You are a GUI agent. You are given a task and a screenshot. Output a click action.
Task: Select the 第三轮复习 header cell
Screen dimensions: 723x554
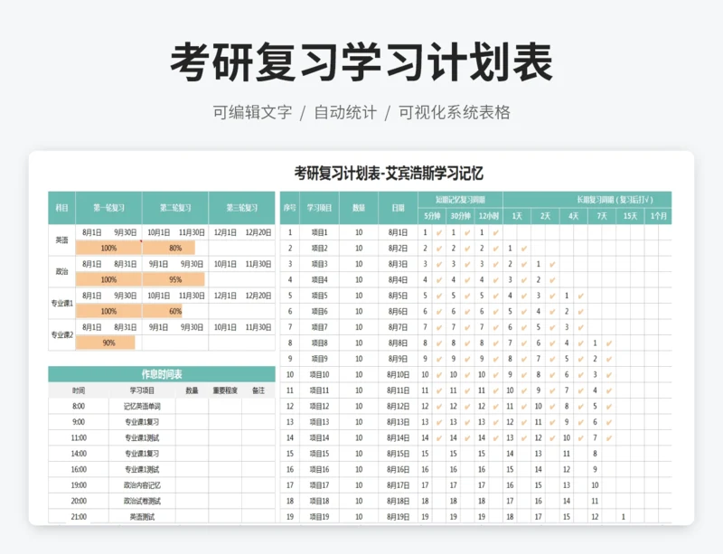point(241,208)
